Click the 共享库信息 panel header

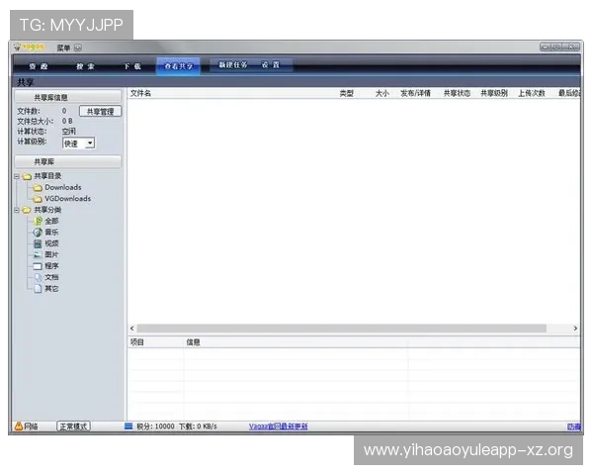[68, 97]
